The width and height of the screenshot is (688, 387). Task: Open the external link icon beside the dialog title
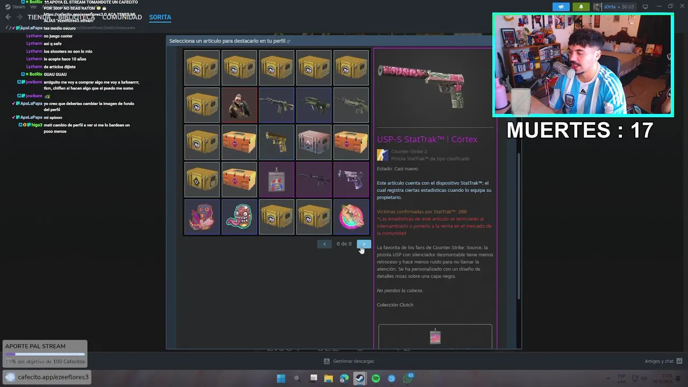(289, 41)
